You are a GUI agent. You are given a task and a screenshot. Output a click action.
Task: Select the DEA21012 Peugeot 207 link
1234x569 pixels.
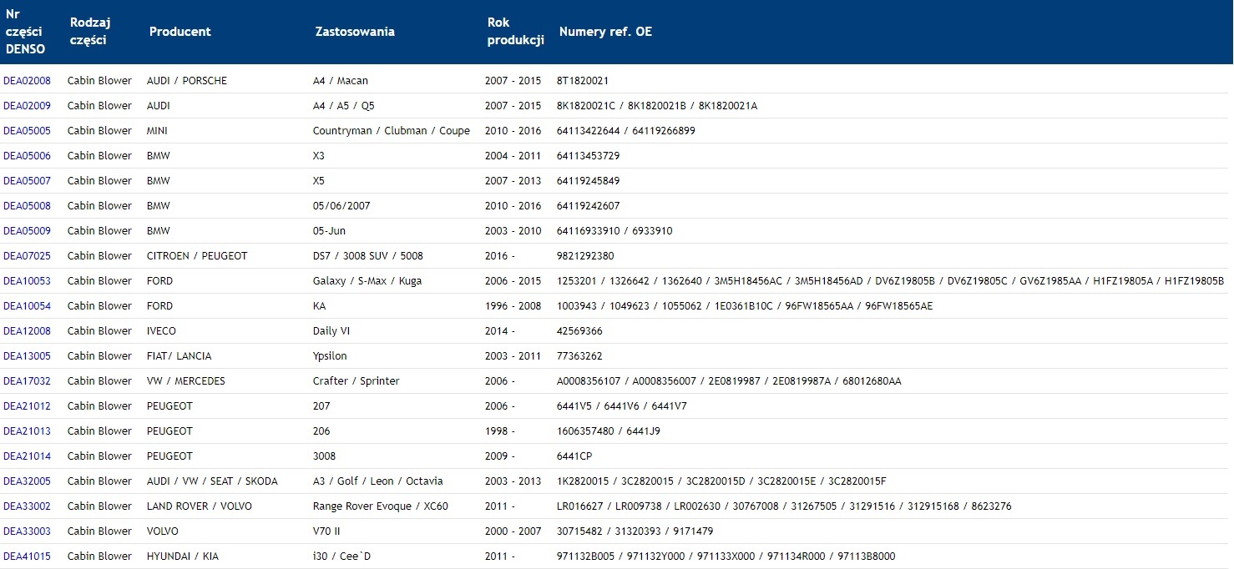tap(27, 406)
